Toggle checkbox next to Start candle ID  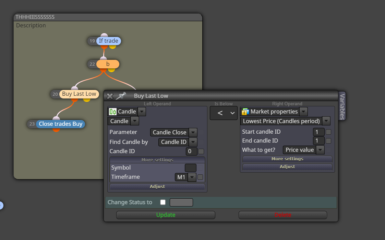click(328, 132)
